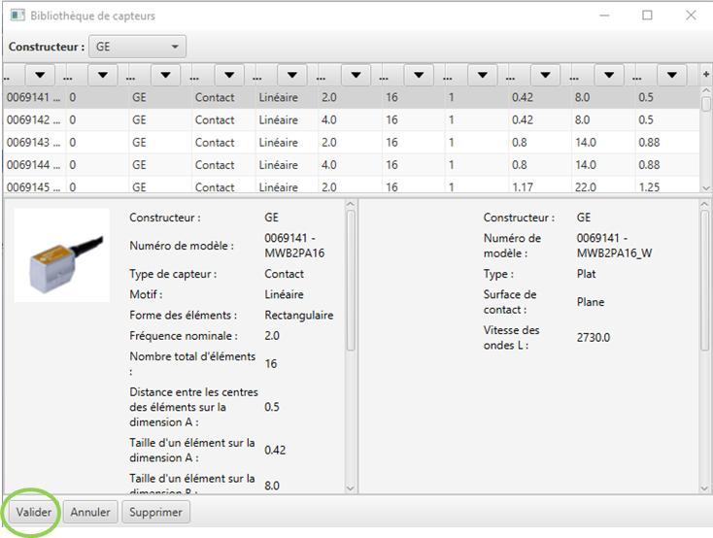Click the Fréquence nominale label
This screenshot has width=713, height=538.
(x=184, y=336)
